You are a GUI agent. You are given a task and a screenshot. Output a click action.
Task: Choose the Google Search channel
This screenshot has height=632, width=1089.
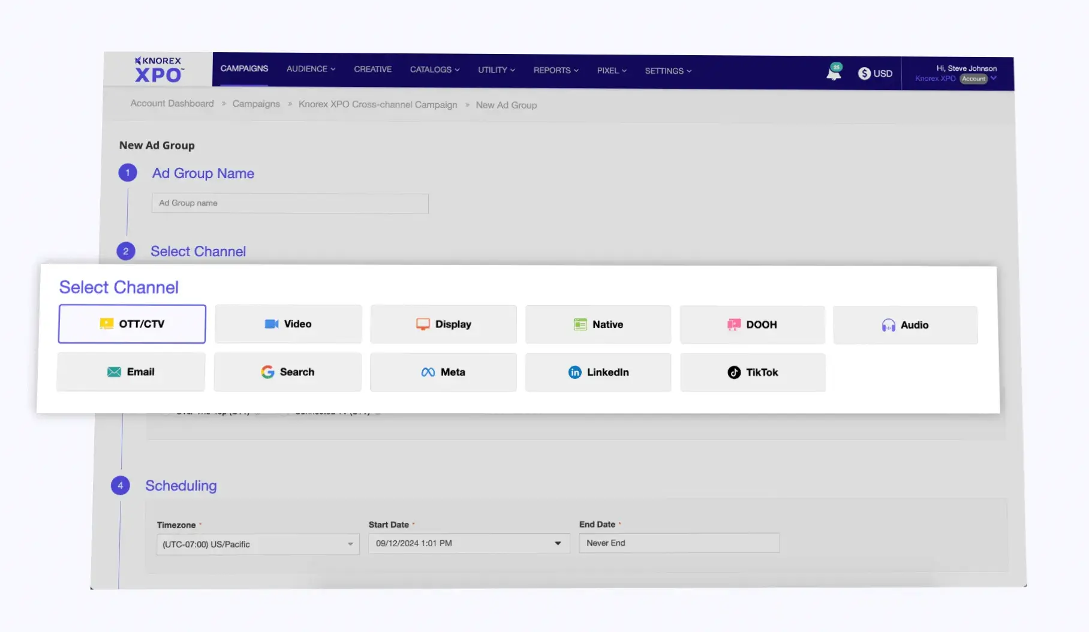[x=287, y=372]
